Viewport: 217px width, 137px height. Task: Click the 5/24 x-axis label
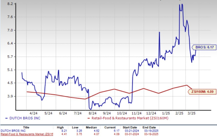click(x=48, y=113)
